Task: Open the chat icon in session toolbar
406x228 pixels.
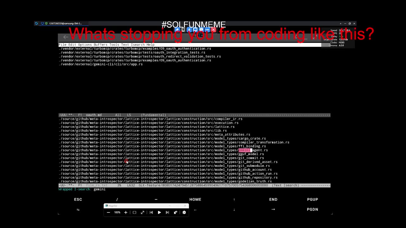Action: point(201,30)
